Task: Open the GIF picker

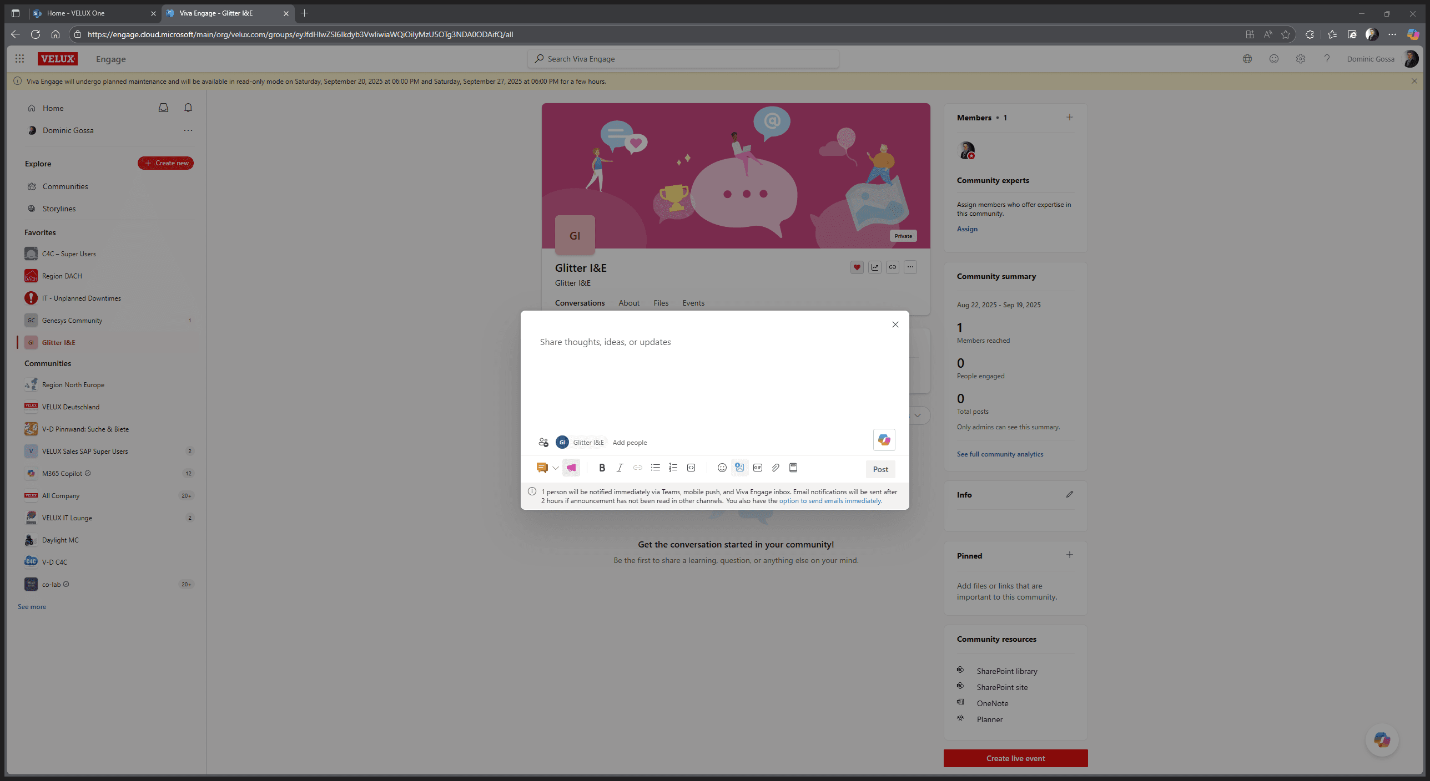Action: [757, 468]
